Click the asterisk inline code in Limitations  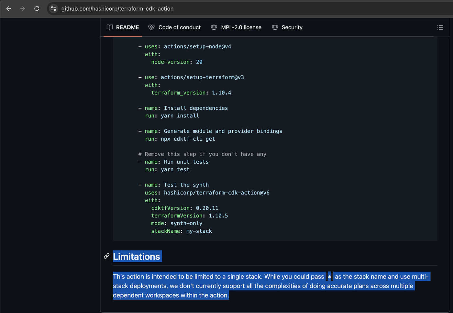tap(329, 277)
